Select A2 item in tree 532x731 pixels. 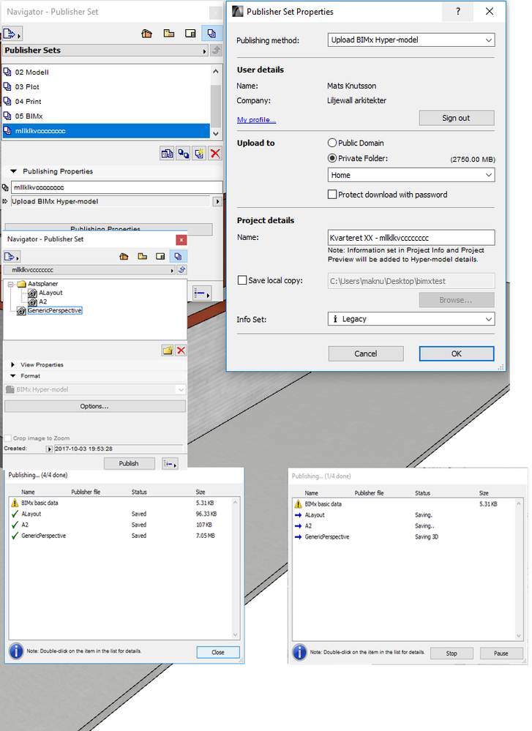pos(42,301)
